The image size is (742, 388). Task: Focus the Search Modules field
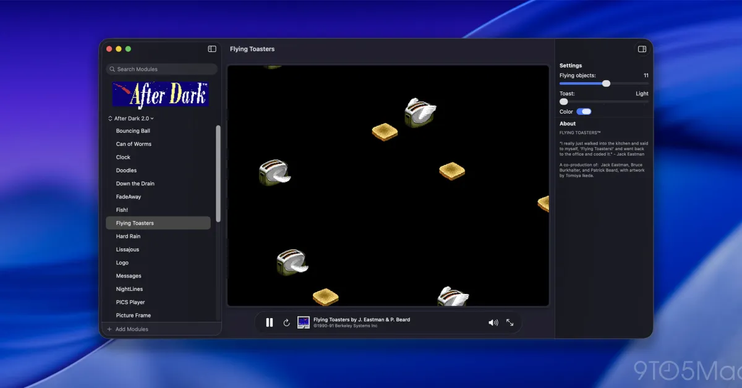[x=161, y=69]
